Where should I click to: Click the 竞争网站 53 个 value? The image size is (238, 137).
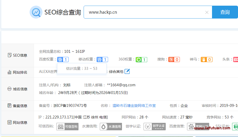pyautogui.click(x=229, y=117)
